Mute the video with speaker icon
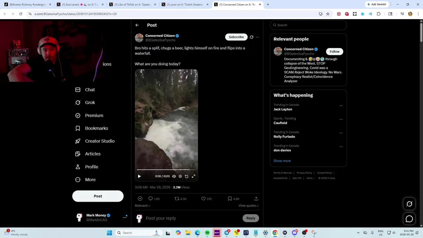This screenshot has height=238, width=423. pyautogui.click(x=174, y=176)
